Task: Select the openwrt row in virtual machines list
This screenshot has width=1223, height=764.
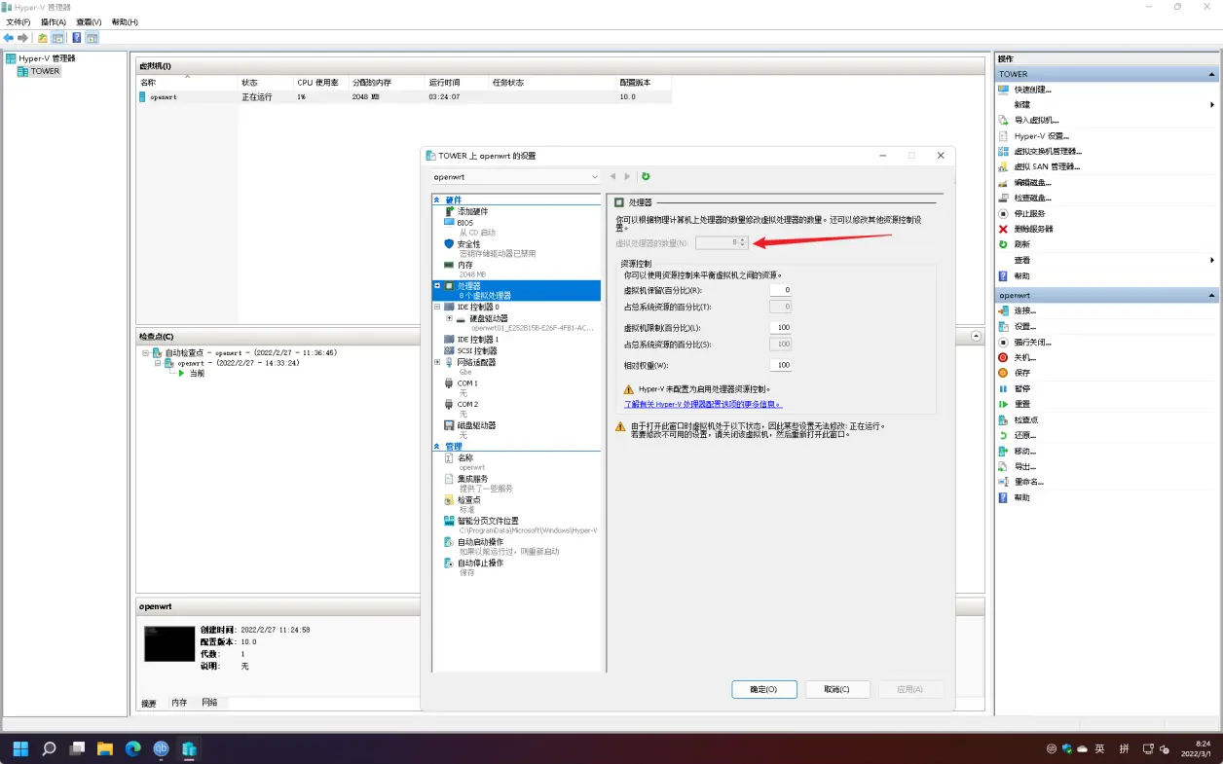Action: tap(404, 97)
